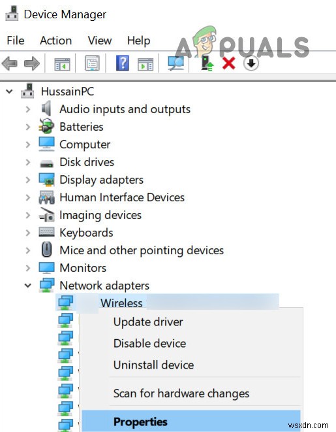
Task: Click Show/Hide Action Pane toolbar icon
Action: point(145,64)
